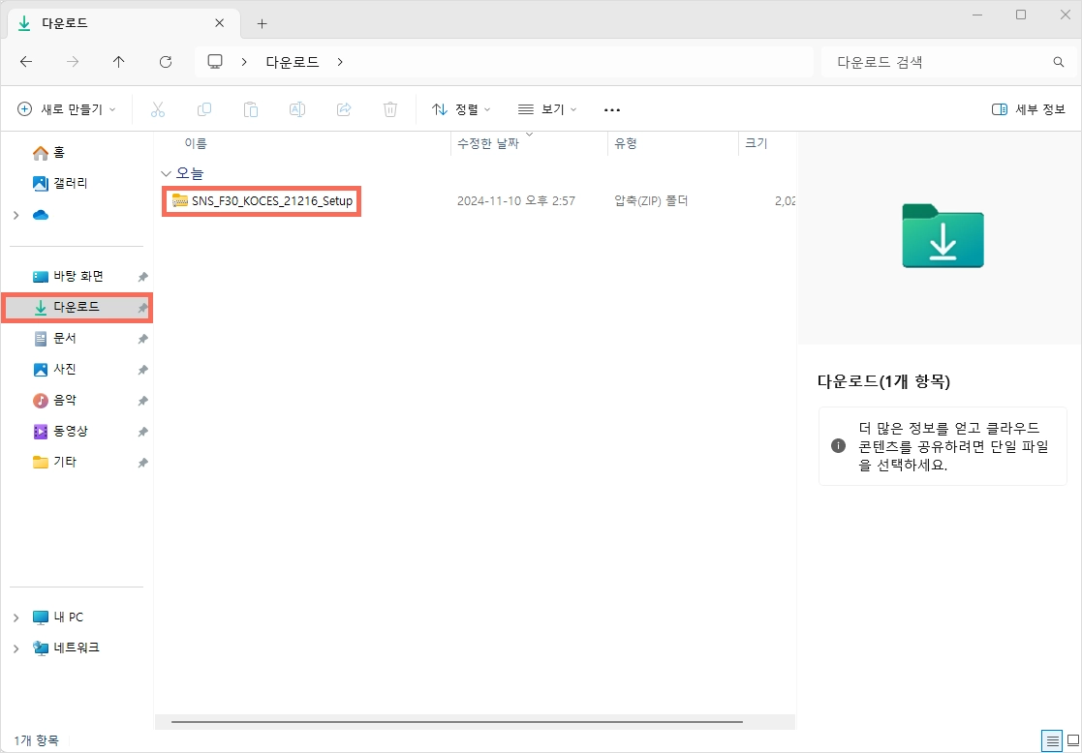Click the Paste clipboard icon

251,109
